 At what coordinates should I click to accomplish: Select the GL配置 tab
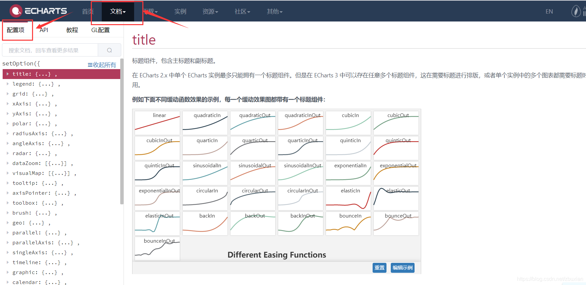[100, 30]
